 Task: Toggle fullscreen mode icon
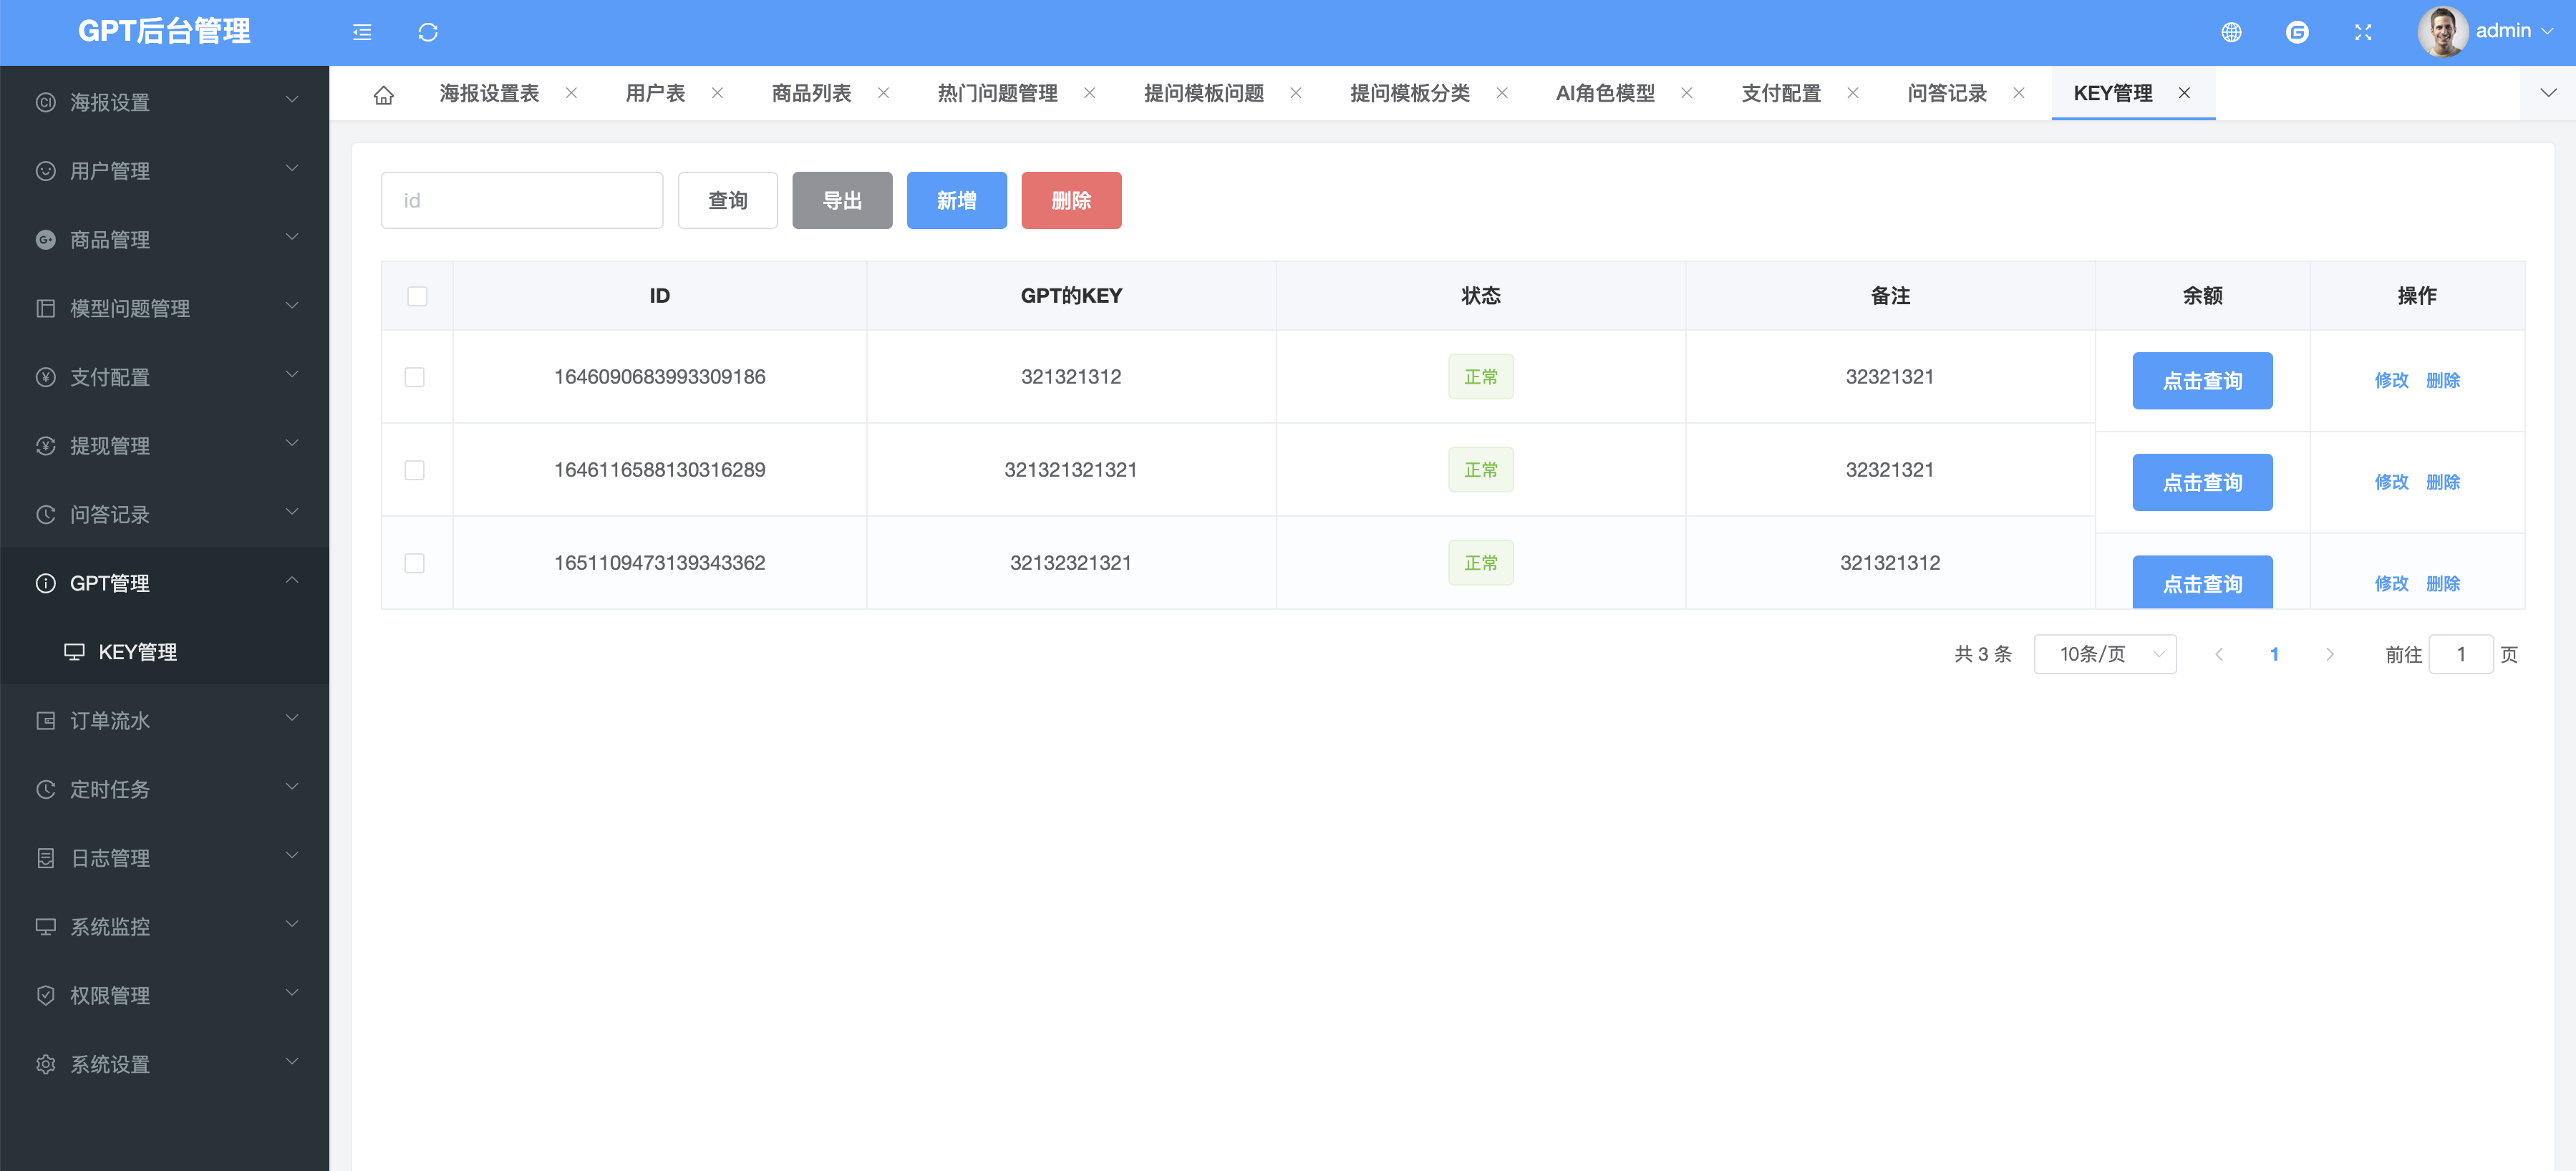point(2363,32)
